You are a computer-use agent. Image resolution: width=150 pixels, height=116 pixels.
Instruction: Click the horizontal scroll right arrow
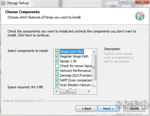[x=89, y=91]
